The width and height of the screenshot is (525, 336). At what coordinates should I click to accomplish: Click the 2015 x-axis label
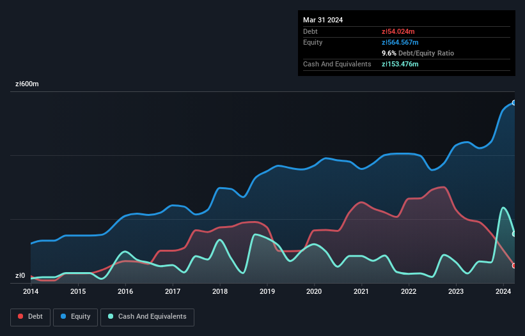pyautogui.click(x=78, y=291)
